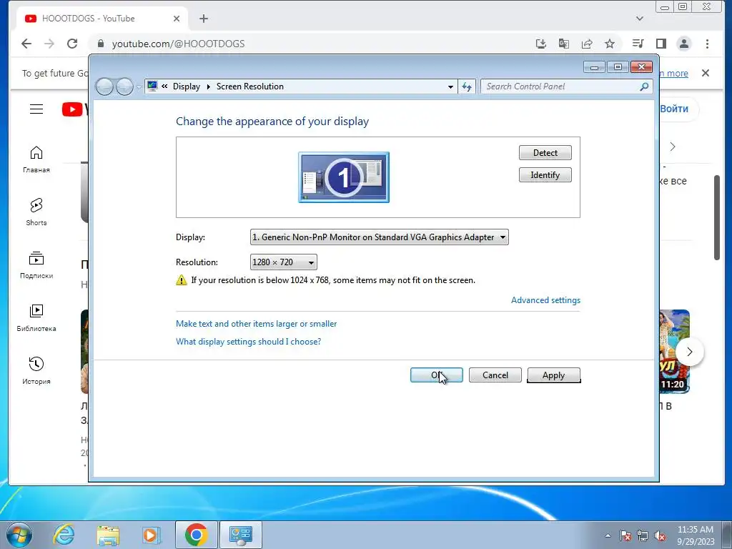
Task: Toggle Chrome's side panel icon
Action: click(x=661, y=44)
